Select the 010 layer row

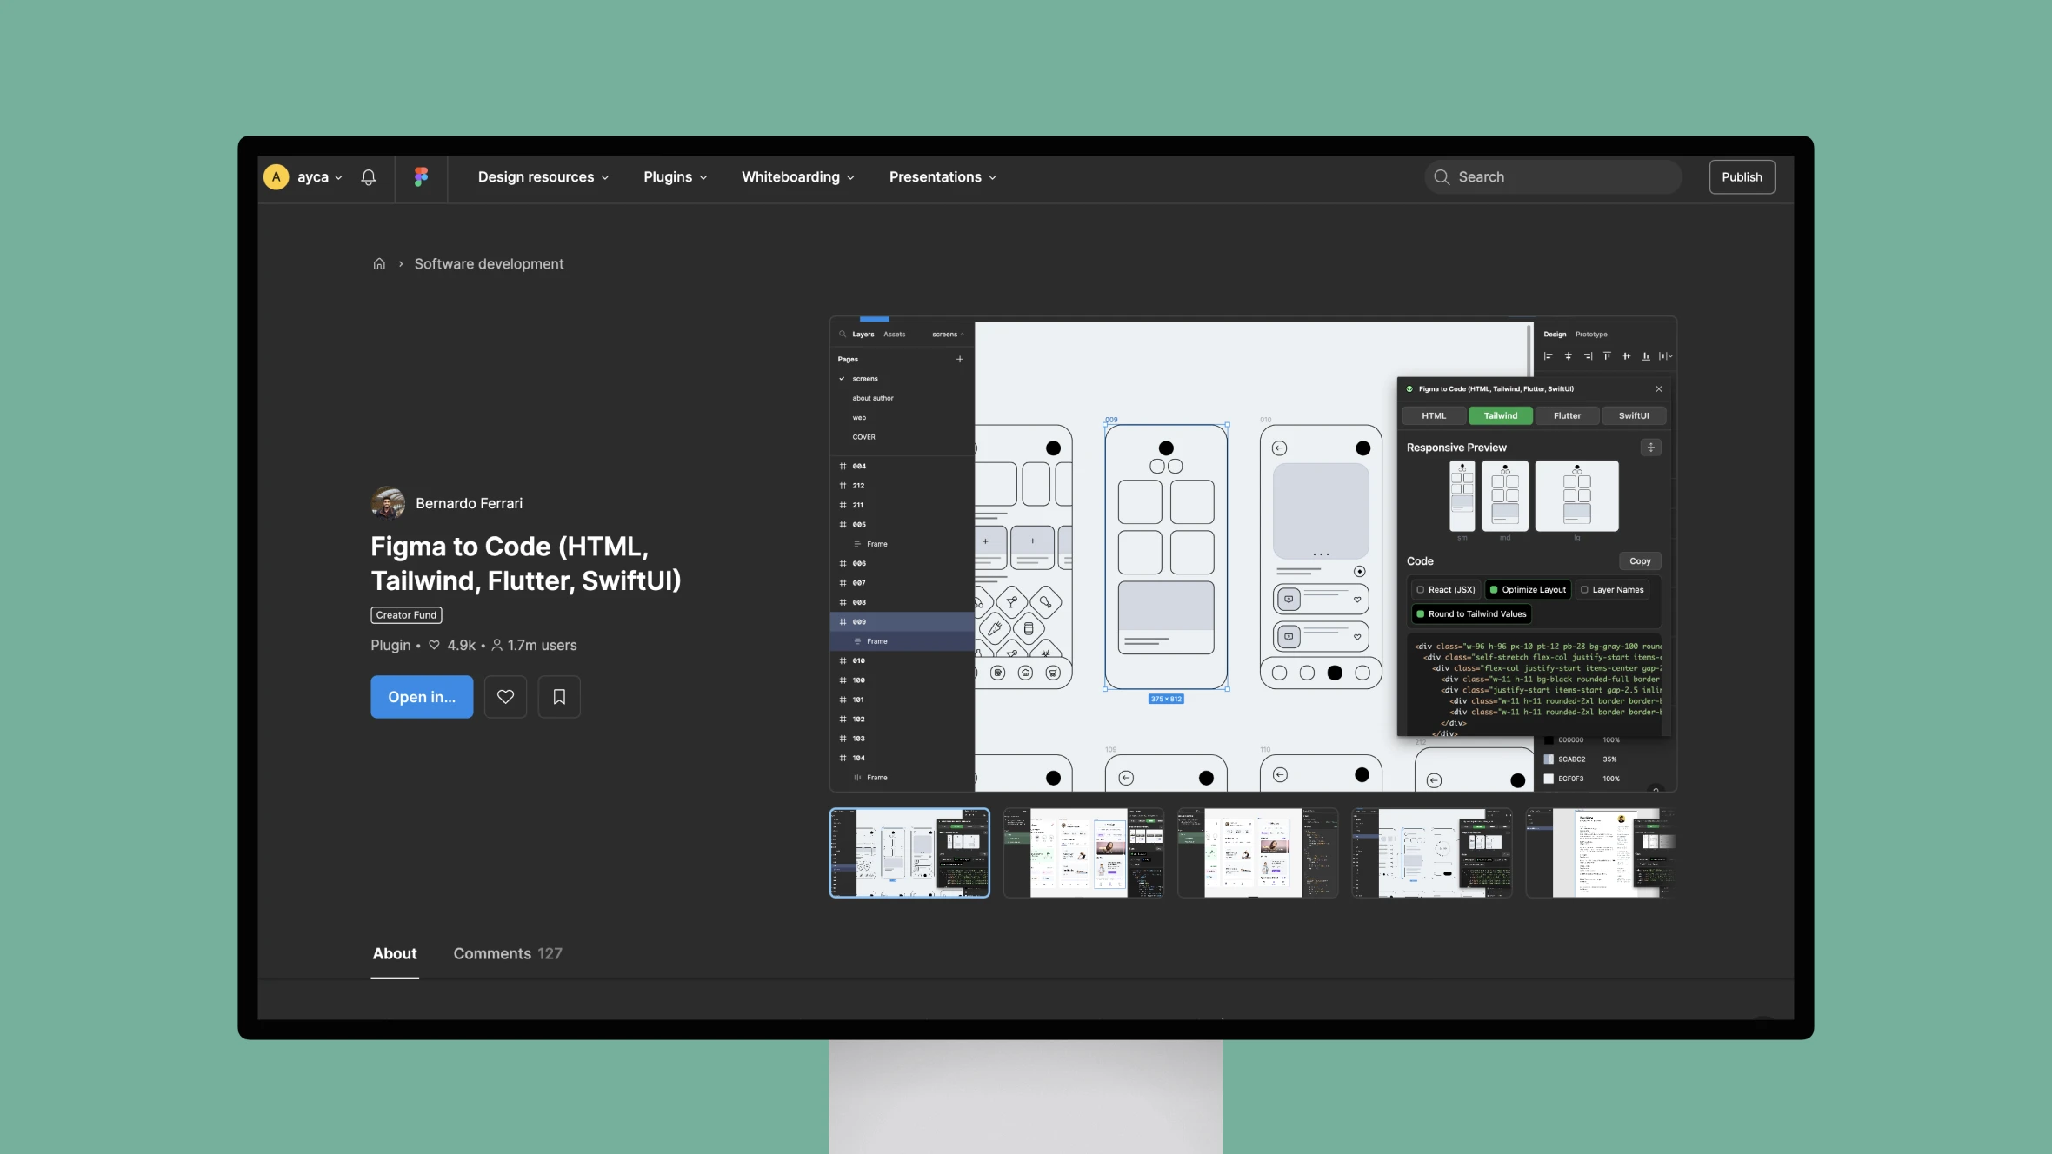902,661
